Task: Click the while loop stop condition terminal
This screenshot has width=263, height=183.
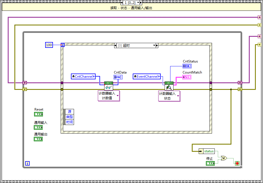Action: point(237,163)
